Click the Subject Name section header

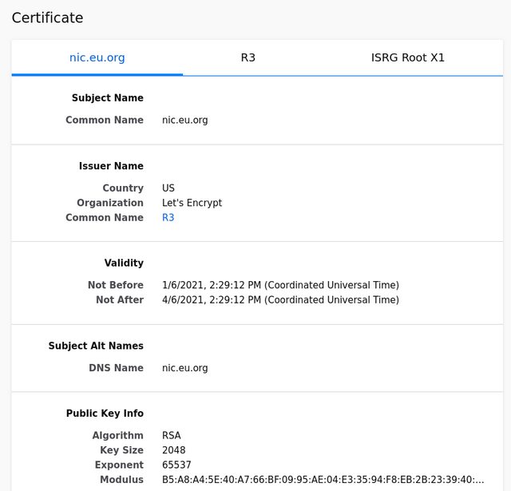point(108,97)
